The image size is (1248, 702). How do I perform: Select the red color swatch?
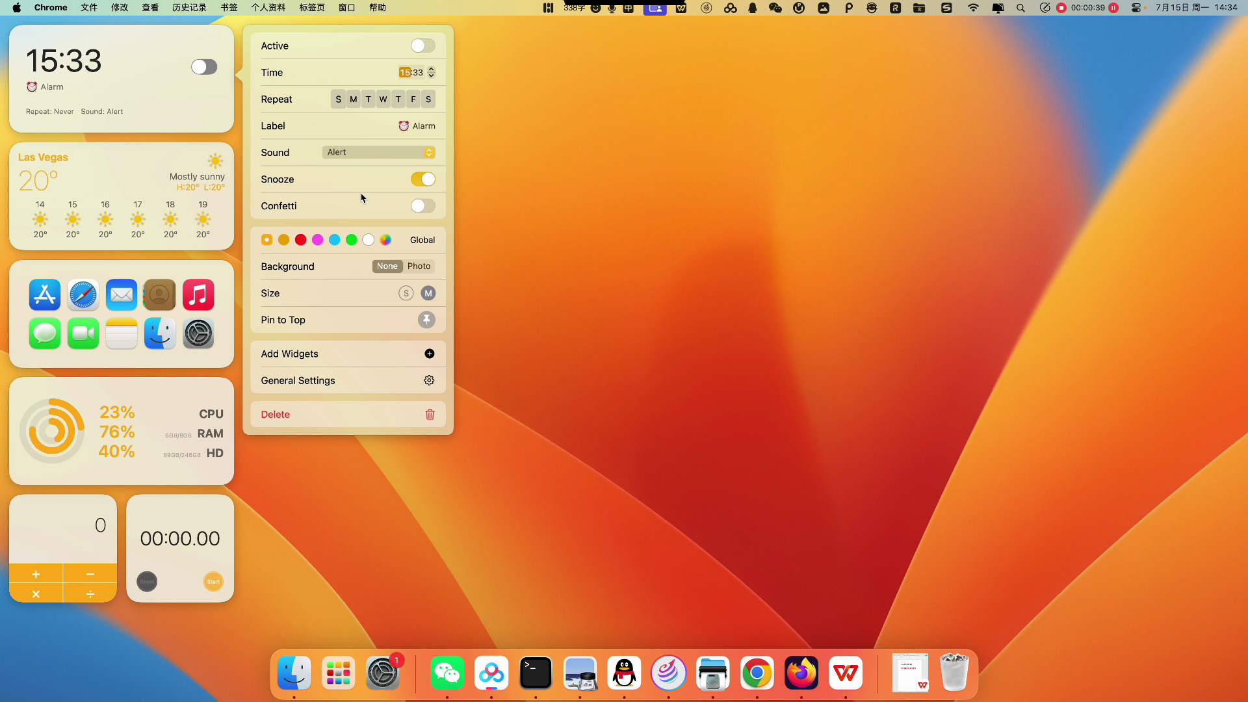coord(300,240)
